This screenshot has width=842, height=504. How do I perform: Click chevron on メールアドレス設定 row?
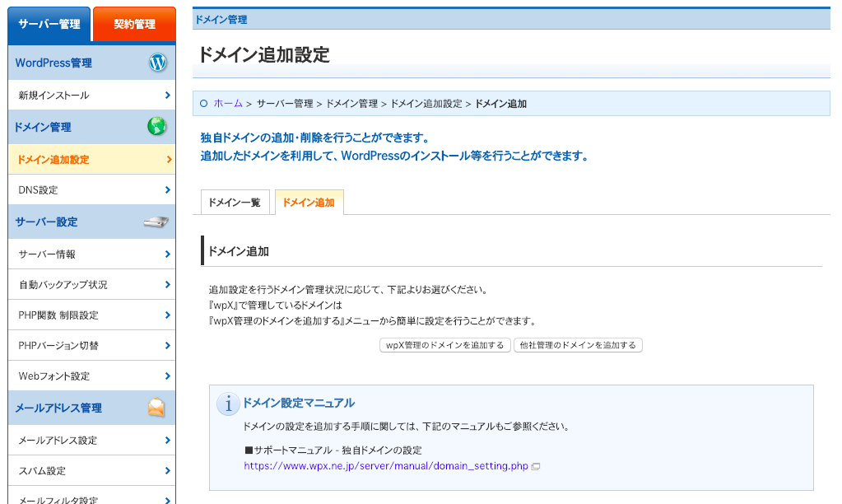tap(168, 440)
